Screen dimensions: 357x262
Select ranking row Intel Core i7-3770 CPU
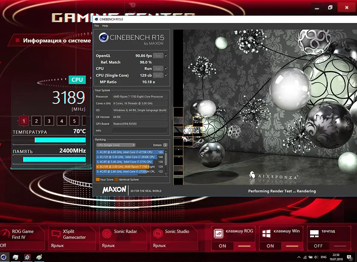[x=130, y=162]
